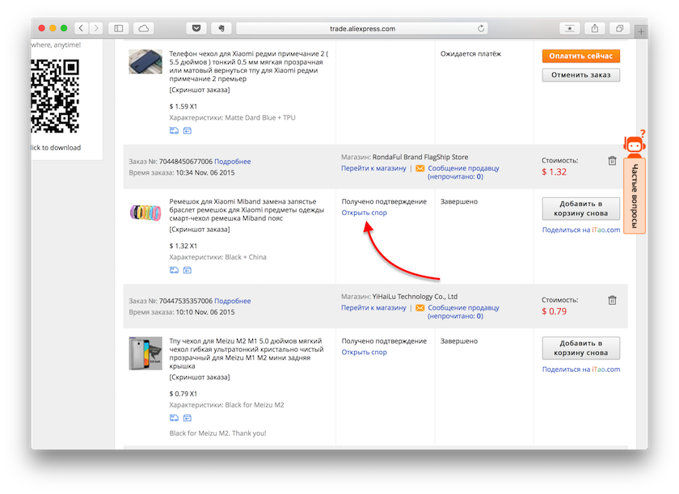Open the robot help assistant icon
This screenshot has height=494, width=679.
[635, 144]
